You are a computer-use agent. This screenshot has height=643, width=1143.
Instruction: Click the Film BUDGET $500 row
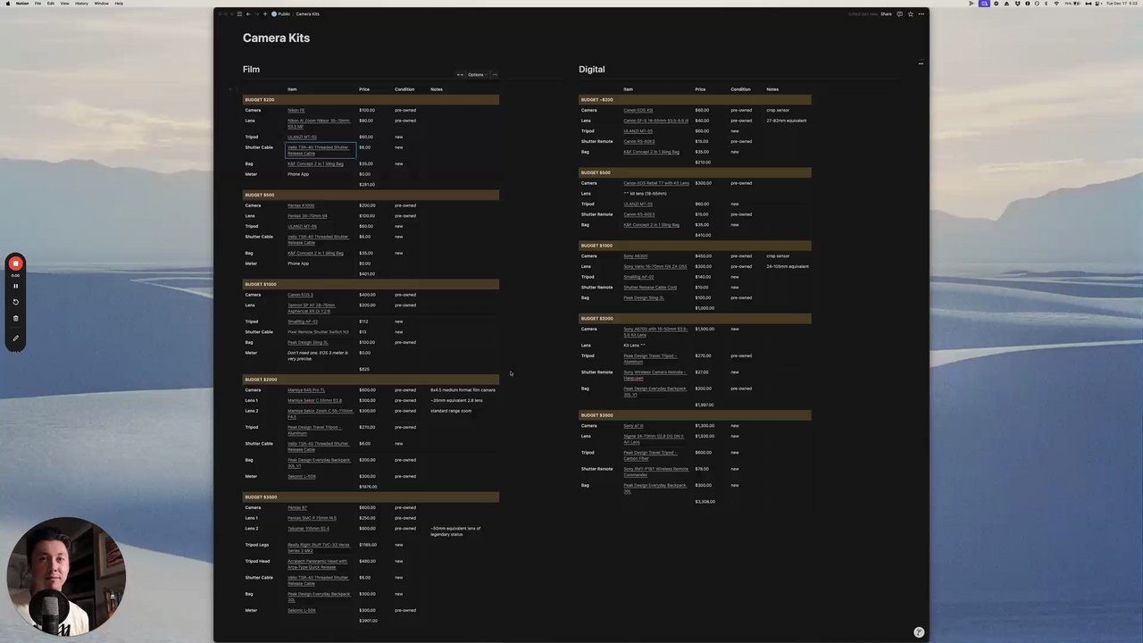[371, 195]
